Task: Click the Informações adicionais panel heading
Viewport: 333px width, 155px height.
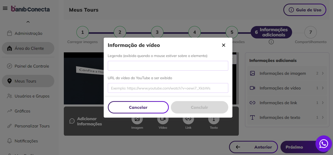Action: coord(273,60)
